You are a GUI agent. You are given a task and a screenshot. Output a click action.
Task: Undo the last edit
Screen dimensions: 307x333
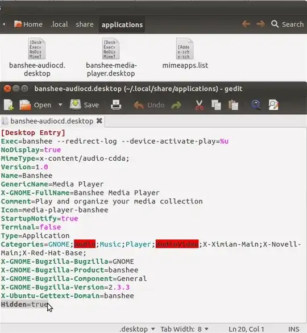pyautogui.click(x=149, y=105)
